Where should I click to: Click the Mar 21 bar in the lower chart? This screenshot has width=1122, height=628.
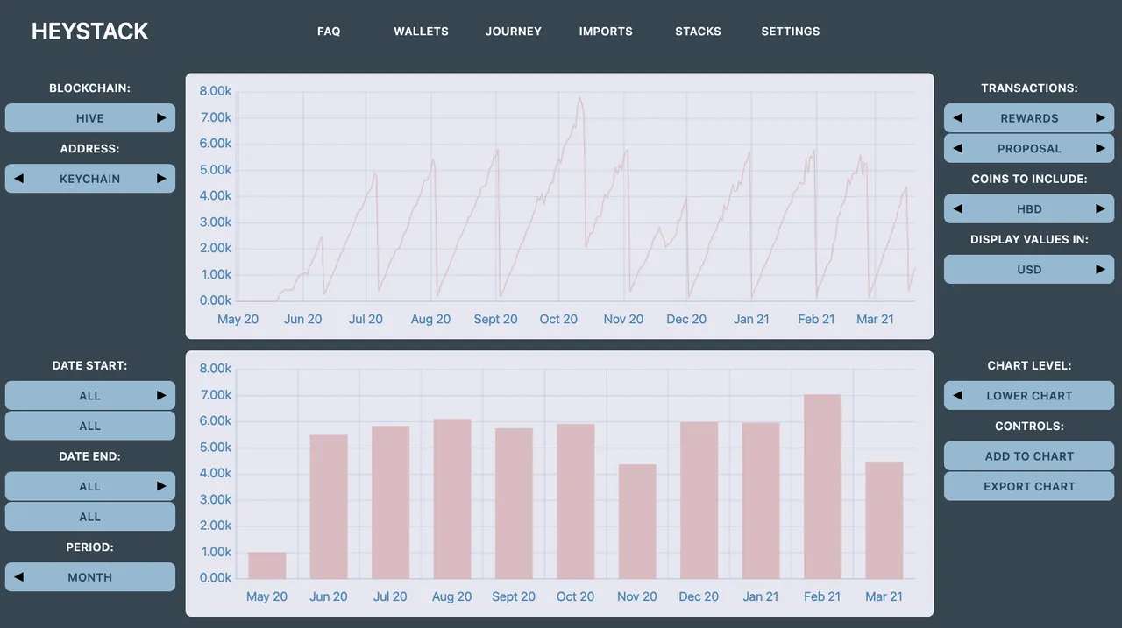click(884, 520)
